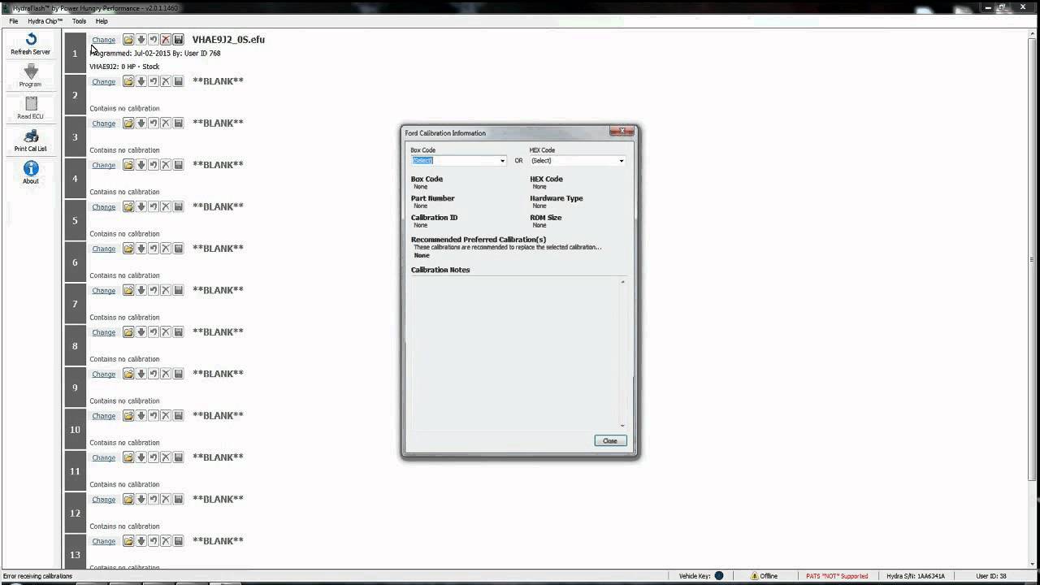Click the Offline warning status icon
The height and width of the screenshot is (585, 1040).
coord(756,576)
